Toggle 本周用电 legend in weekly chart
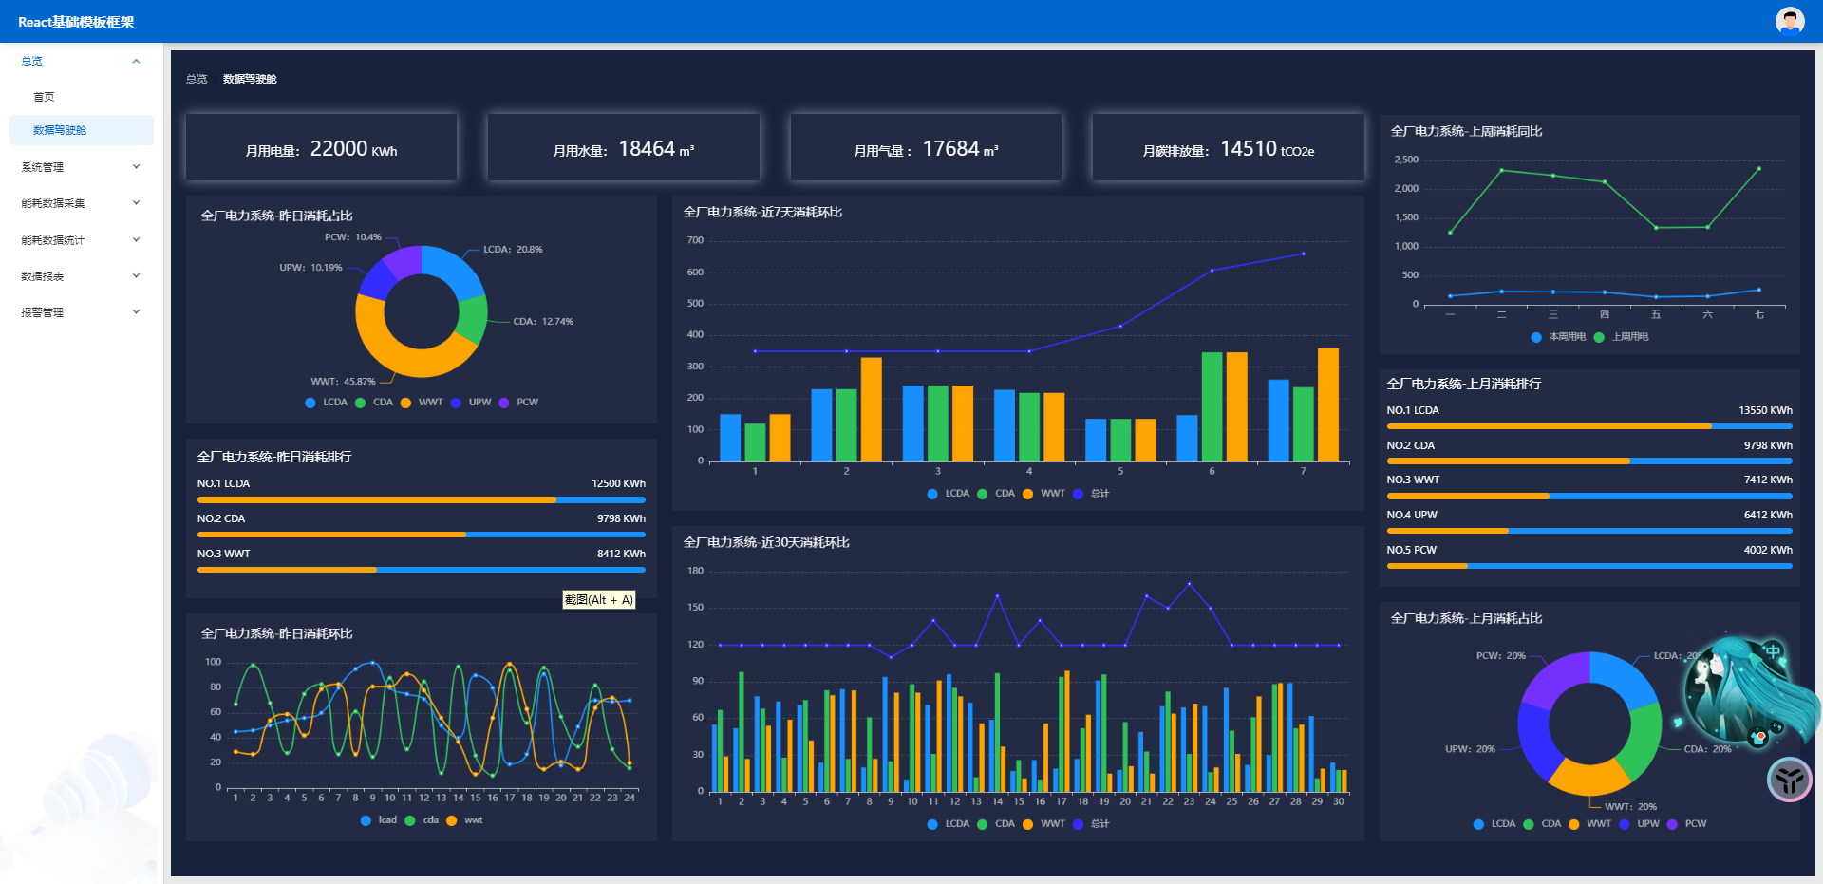The width and height of the screenshot is (1823, 884). click(1559, 337)
